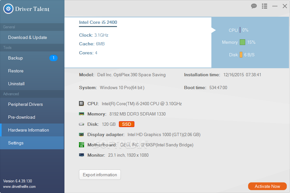Image resolution: width=290 pixels, height=193 pixels.
Task: Click Export information button
Action: [x=100, y=175]
